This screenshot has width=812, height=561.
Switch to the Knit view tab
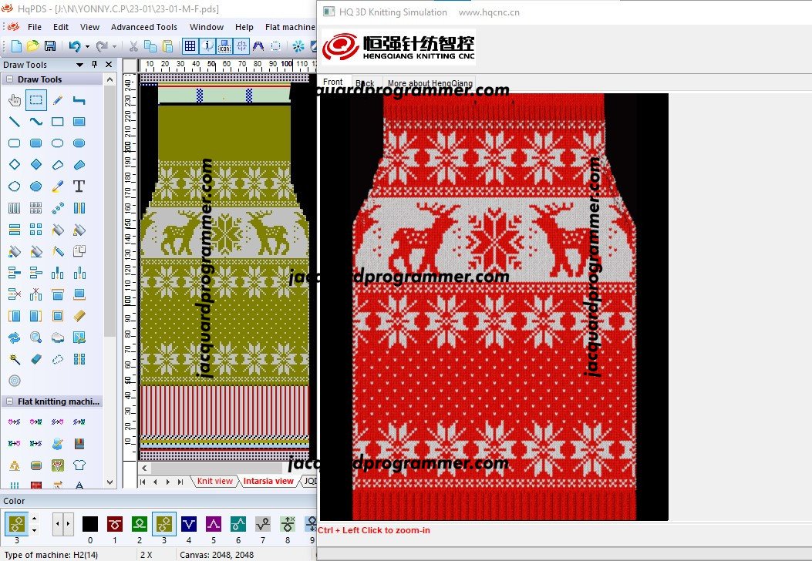[214, 481]
